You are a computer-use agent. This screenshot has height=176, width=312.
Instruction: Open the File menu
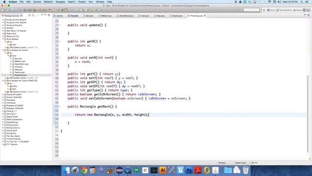21,2
